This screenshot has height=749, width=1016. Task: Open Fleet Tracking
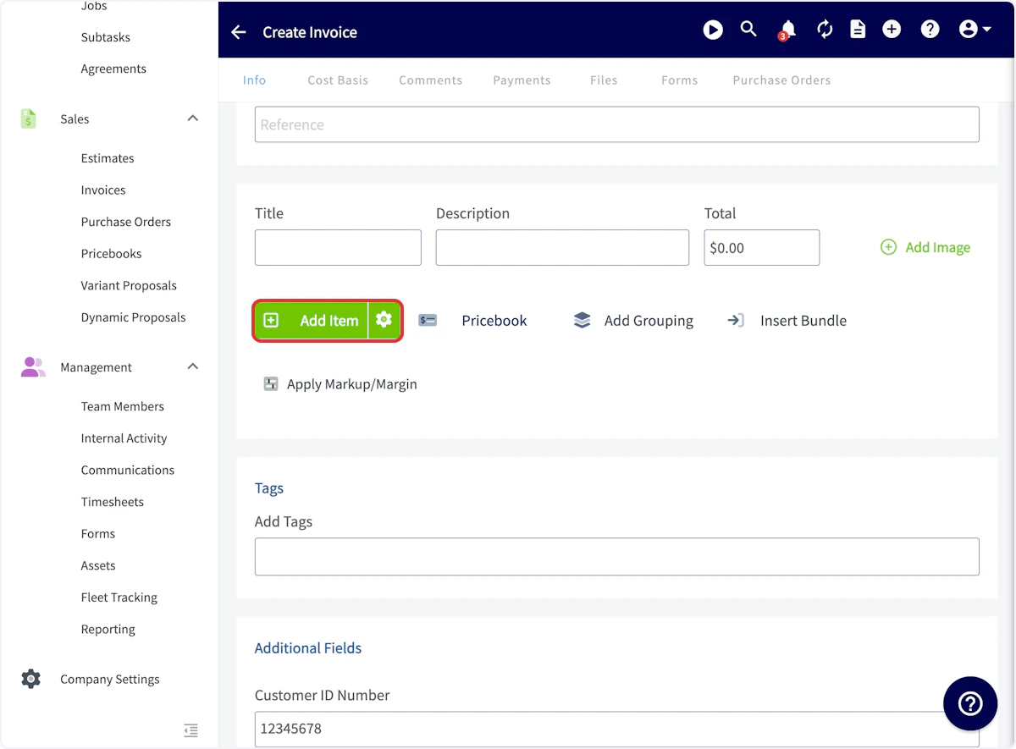coord(119,598)
